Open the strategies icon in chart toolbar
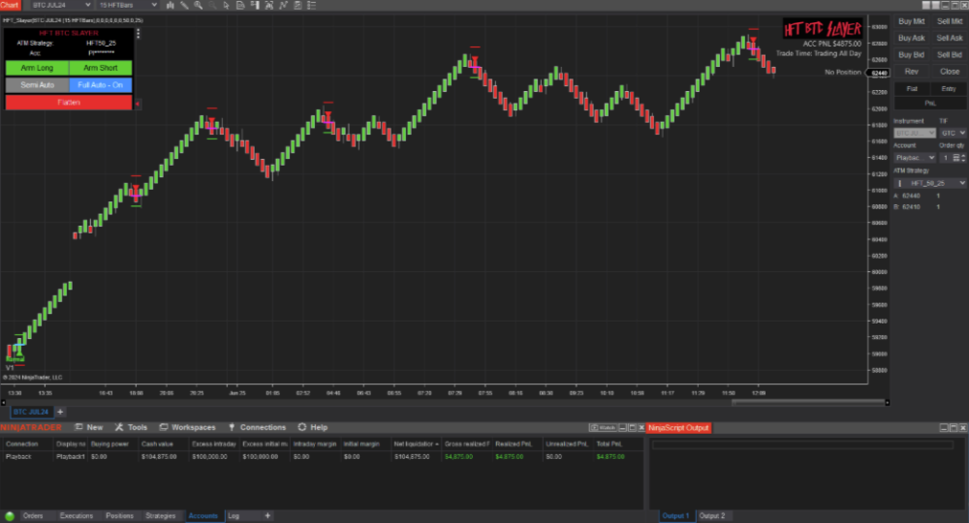Viewport: 969px width, 523px height. click(x=297, y=5)
